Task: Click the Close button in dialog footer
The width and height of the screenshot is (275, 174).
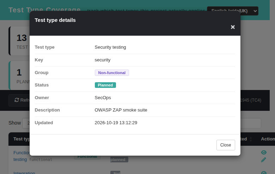Action: pos(226,145)
